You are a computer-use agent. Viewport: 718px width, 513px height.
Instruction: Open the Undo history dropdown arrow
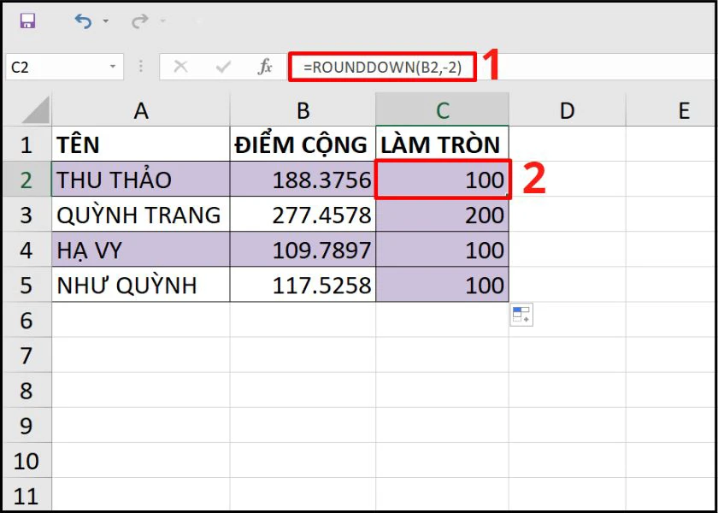coord(106,21)
